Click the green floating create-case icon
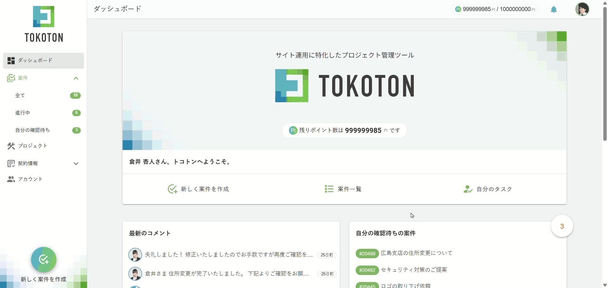Viewport: 608px width, 288px height. (x=43, y=260)
